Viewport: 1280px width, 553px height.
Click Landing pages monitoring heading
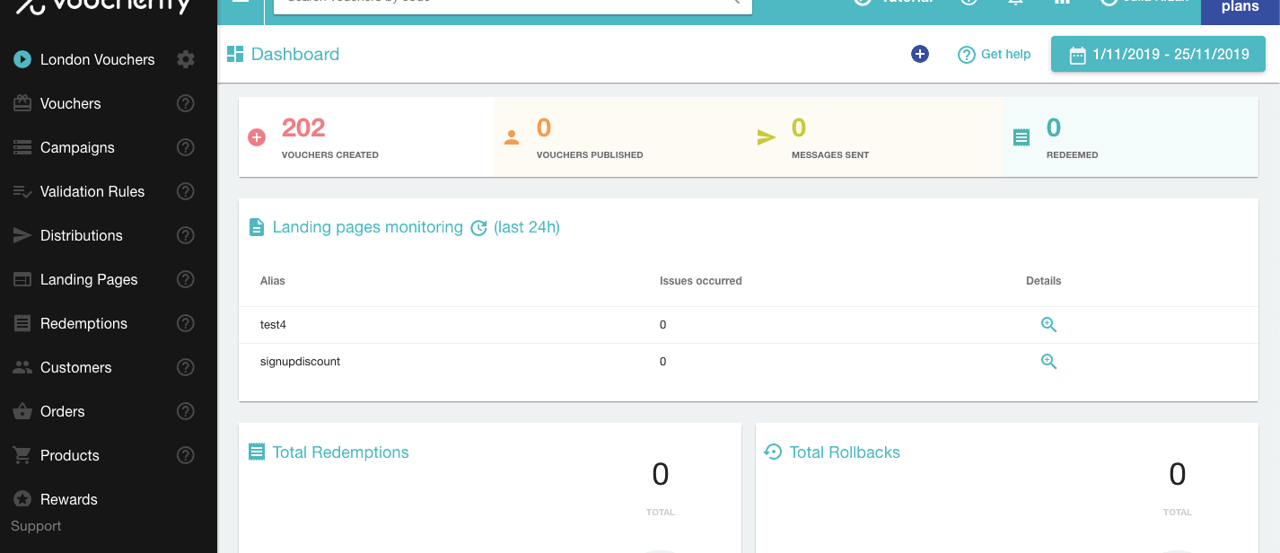point(368,227)
